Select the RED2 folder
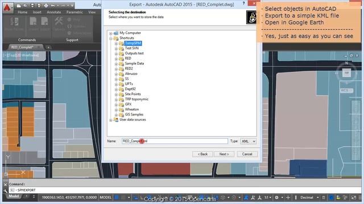 click(x=129, y=69)
